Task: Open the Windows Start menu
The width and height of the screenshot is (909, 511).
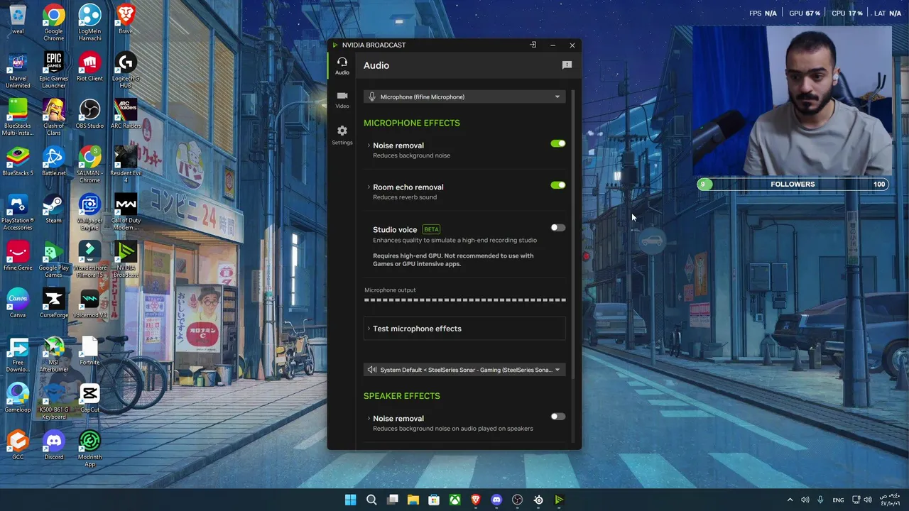Action: tap(350, 500)
